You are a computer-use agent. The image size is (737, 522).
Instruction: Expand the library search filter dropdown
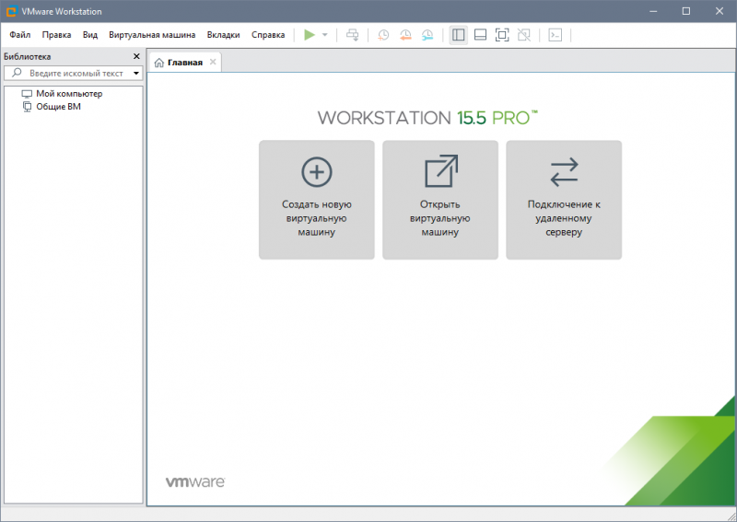tap(136, 74)
